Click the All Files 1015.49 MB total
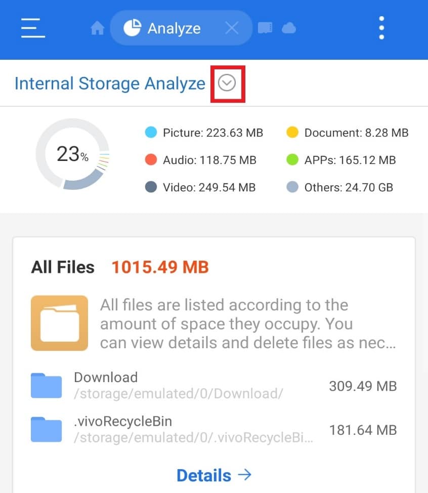The width and height of the screenshot is (428, 493). [159, 267]
